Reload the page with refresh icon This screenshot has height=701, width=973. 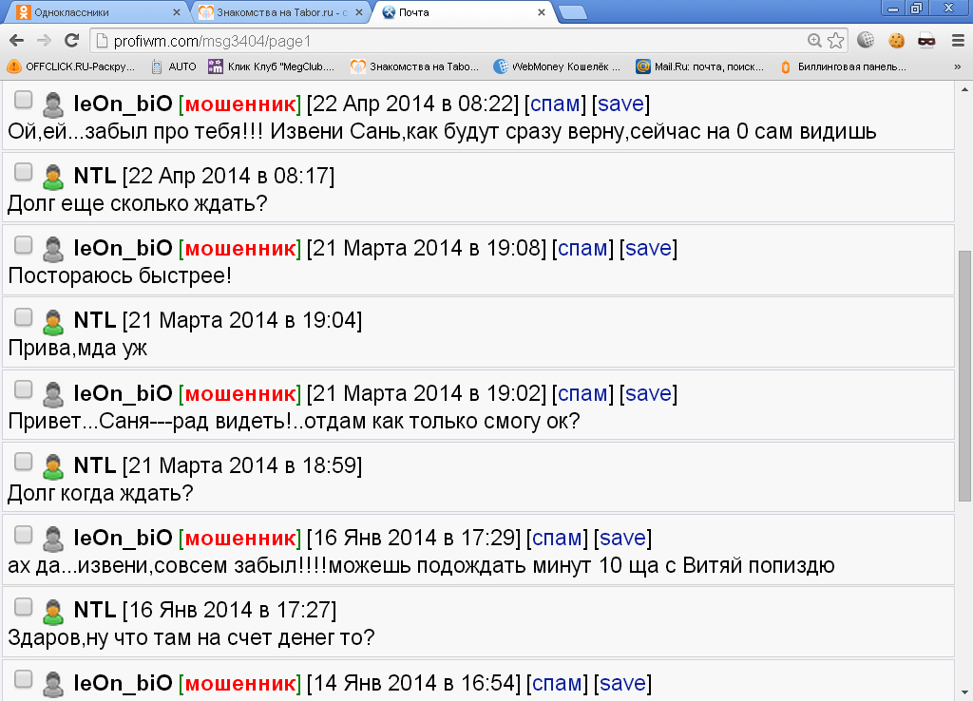tap(71, 41)
